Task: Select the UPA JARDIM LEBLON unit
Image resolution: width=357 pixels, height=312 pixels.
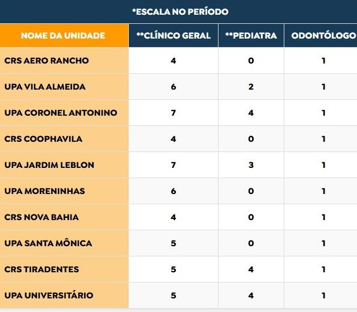Action: [x=49, y=165]
